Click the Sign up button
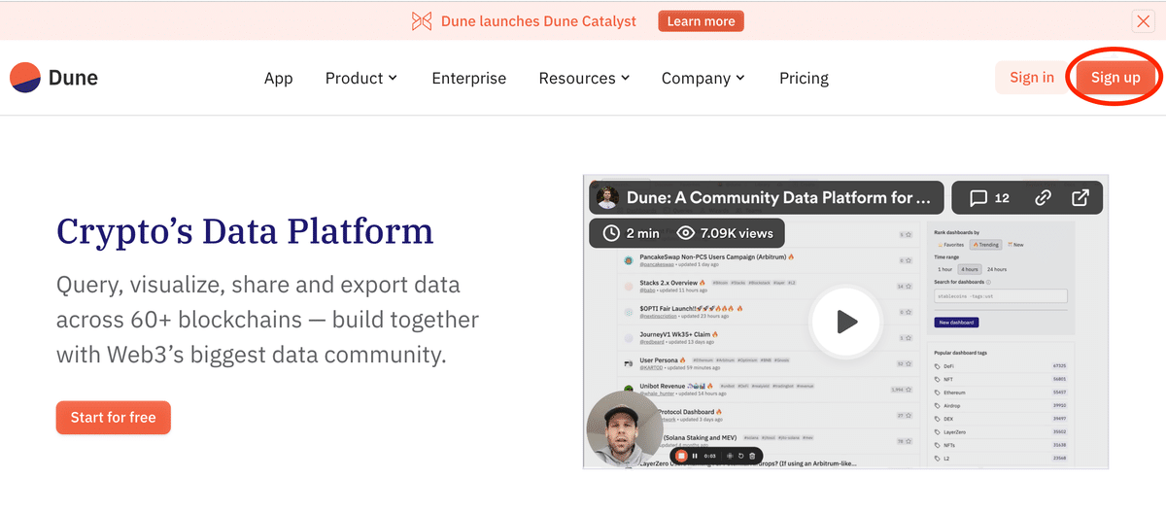This screenshot has height=512, width=1166. click(1115, 78)
